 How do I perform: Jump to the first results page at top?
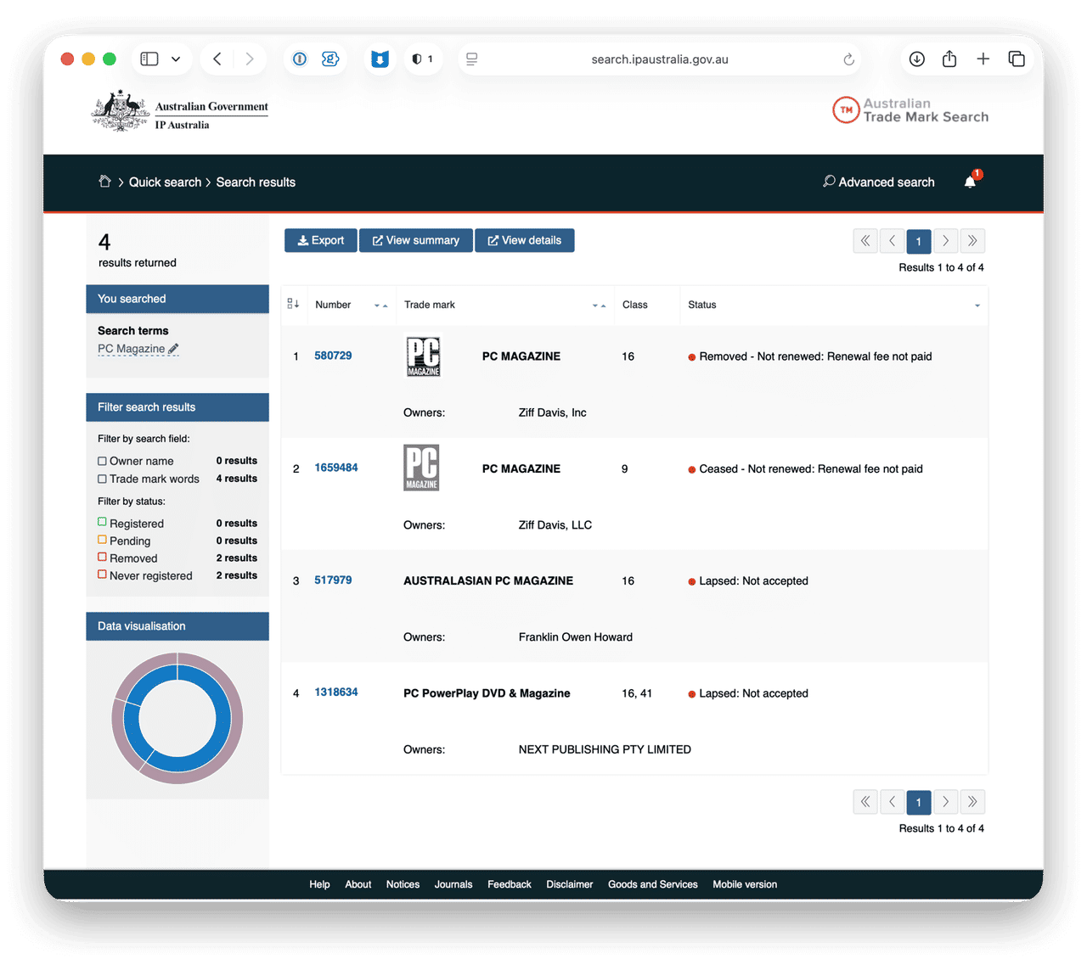coord(865,241)
